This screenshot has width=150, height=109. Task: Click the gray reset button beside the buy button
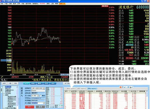pyautogui.click(x=40, y=107)
